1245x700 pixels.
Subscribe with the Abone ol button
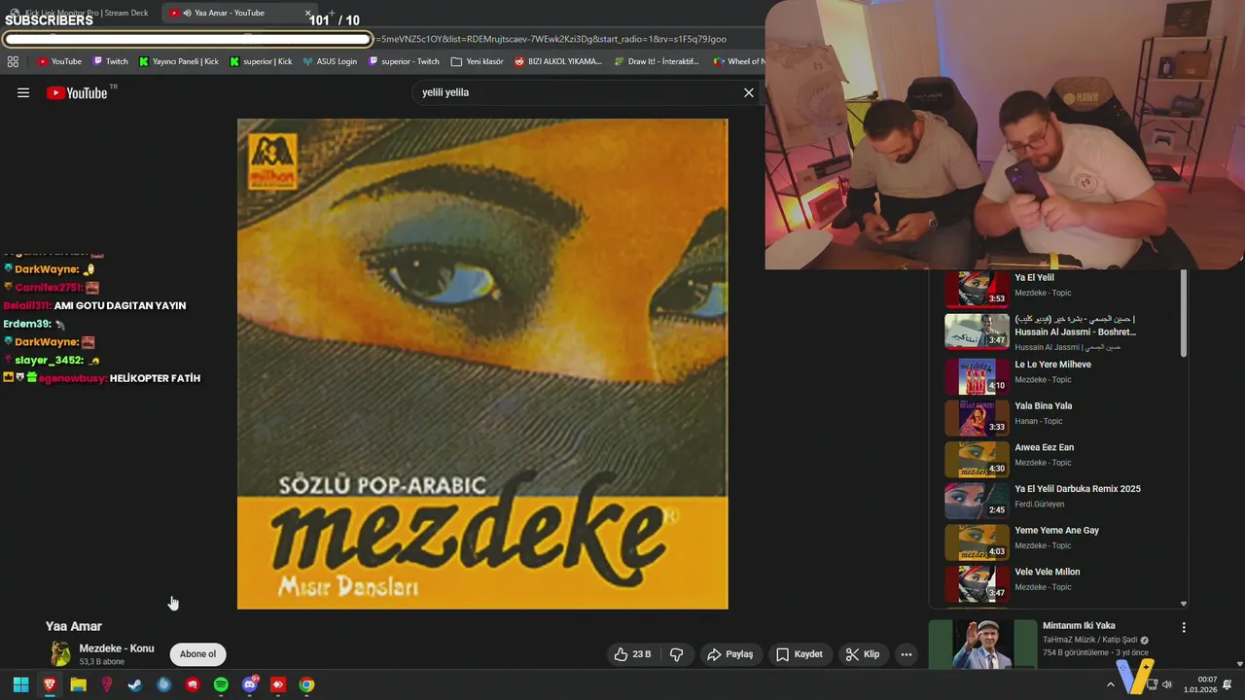coord(197,654)
